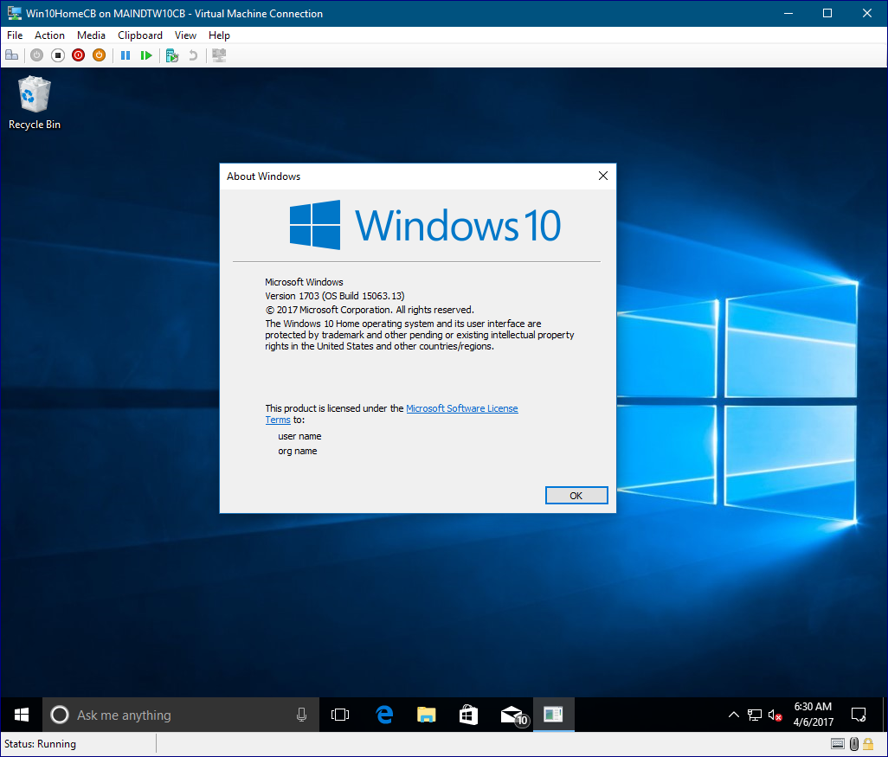Open the Action Center notifications icon

859,715
